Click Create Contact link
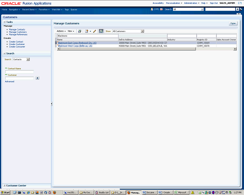The height and width of the screenshot is (195, 244). [16, 42]
